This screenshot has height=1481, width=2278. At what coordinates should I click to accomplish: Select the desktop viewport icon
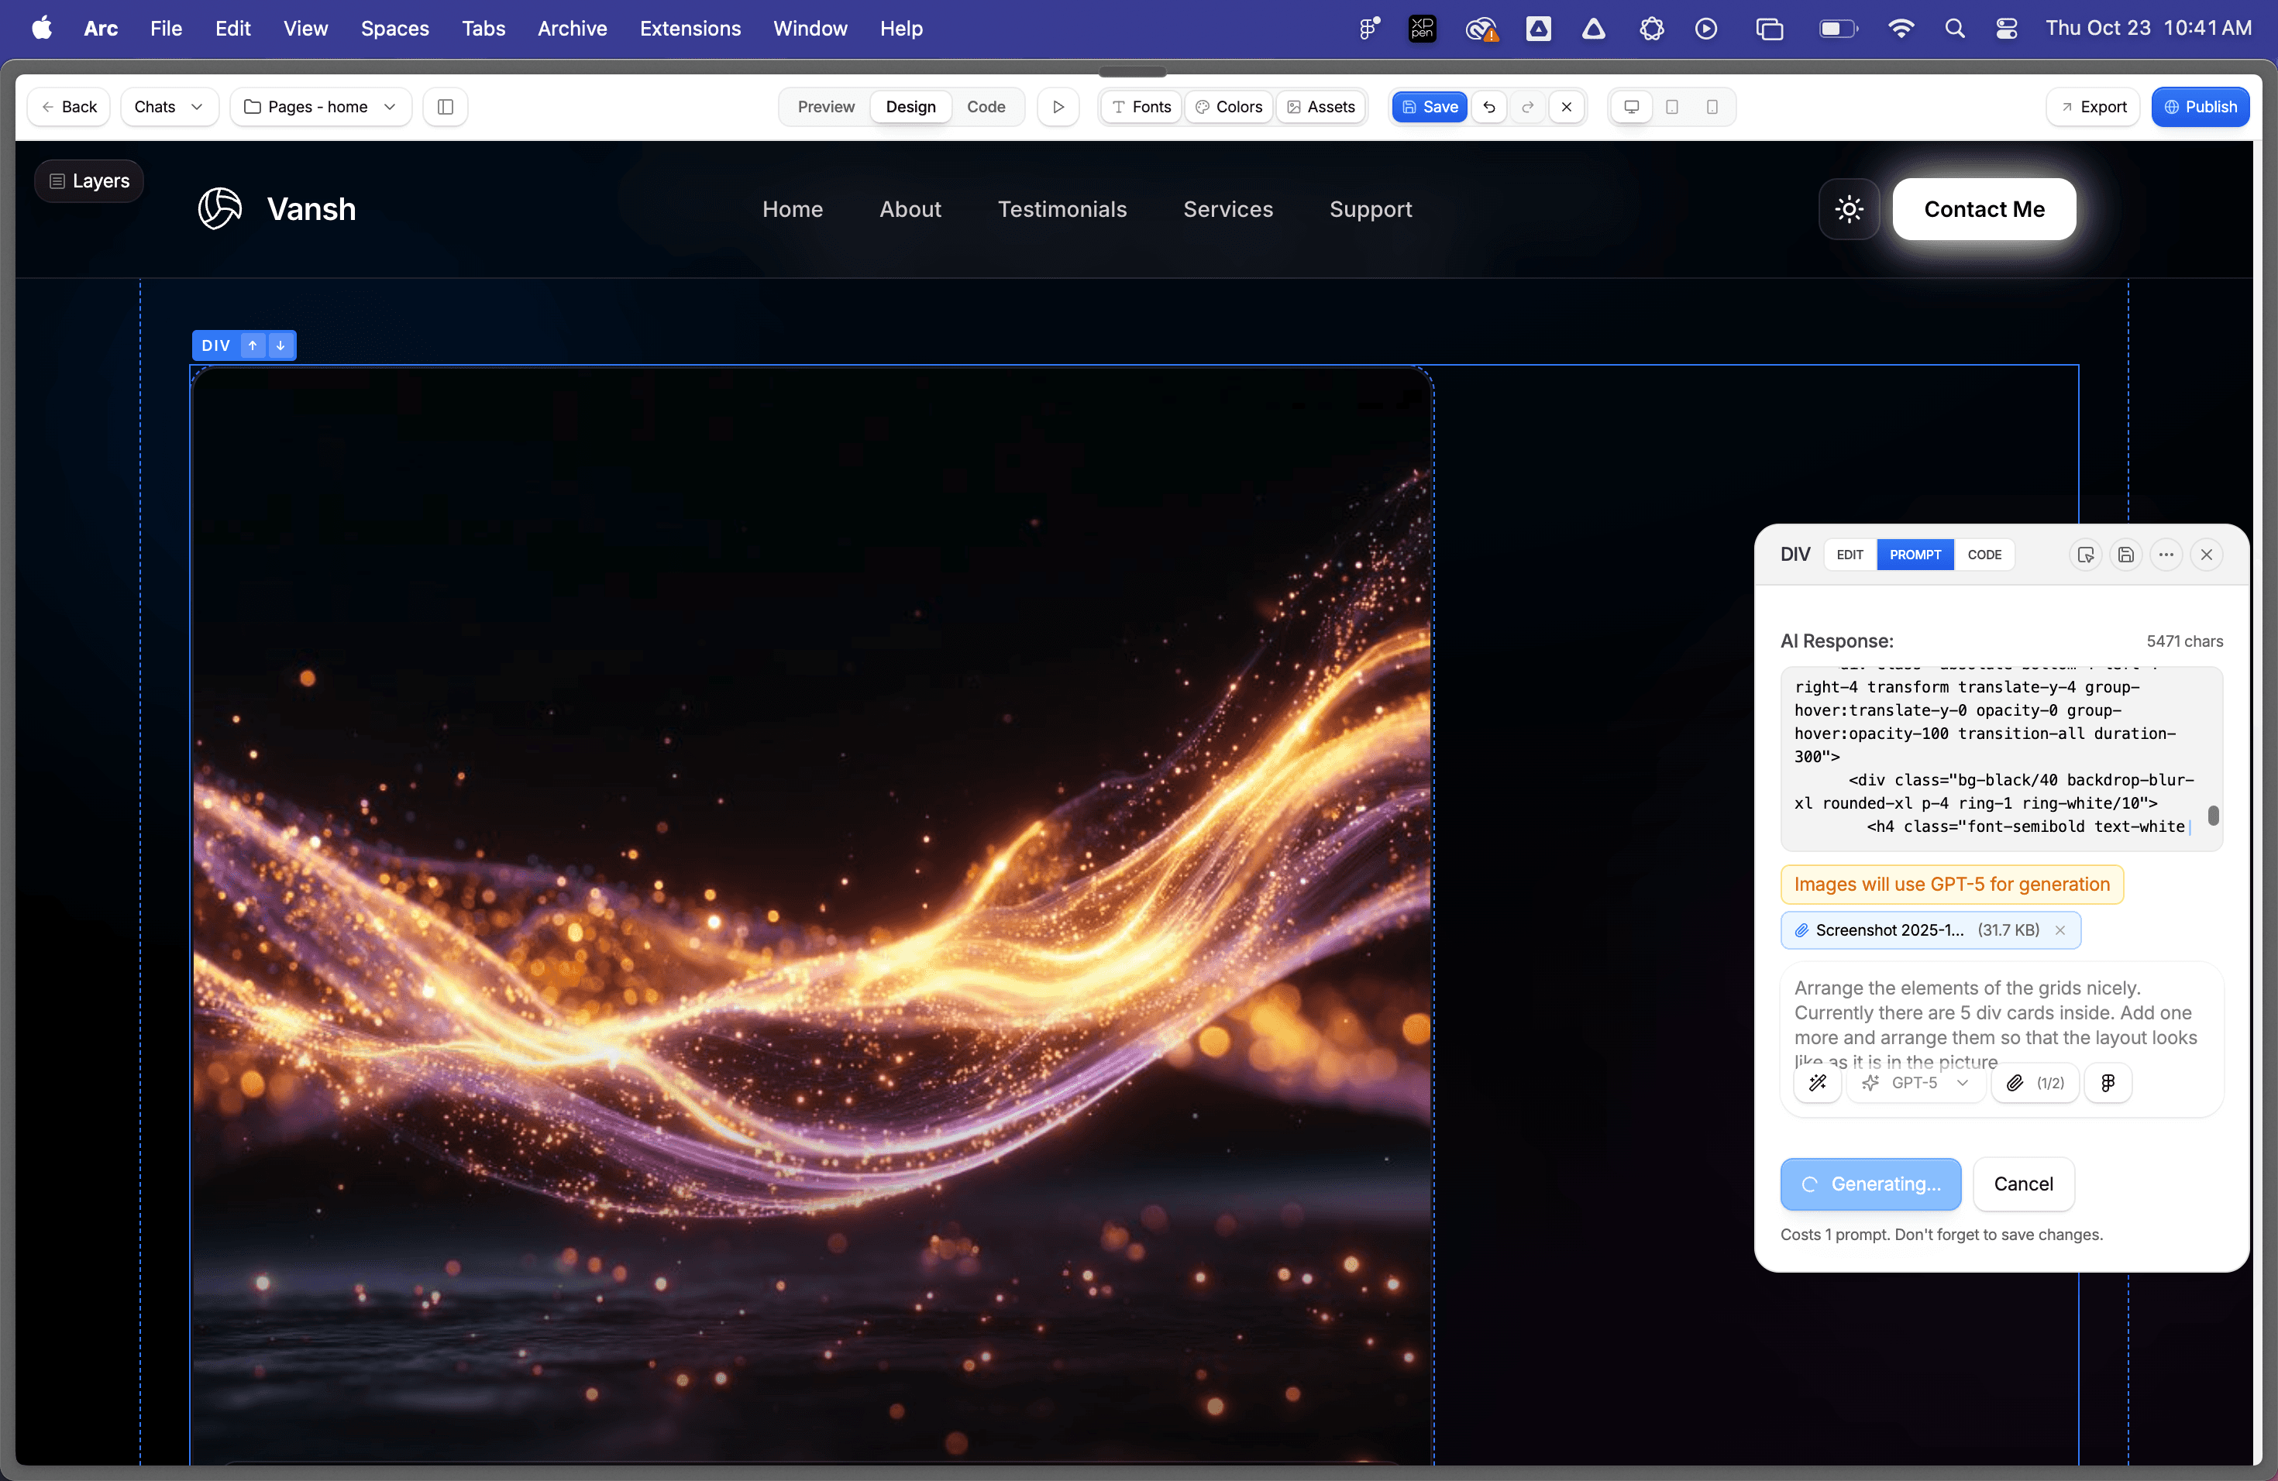pyautogui.click(x=1631, y=107)
